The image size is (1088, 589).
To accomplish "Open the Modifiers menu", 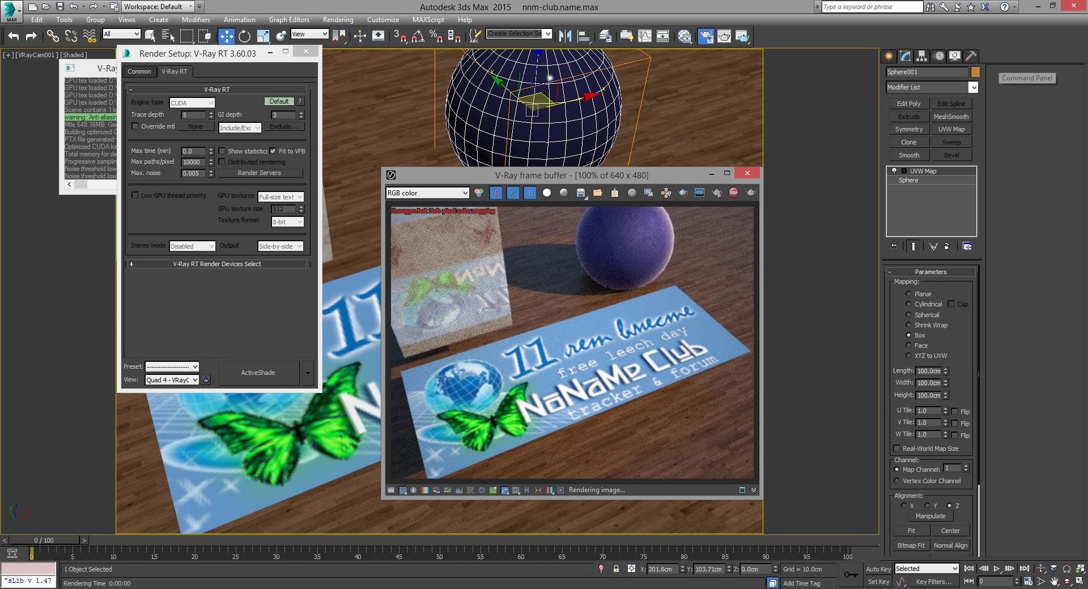I will [x=195, y=19].
